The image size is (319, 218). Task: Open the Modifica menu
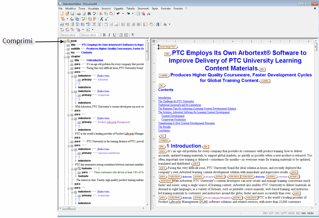pos(70,9)
